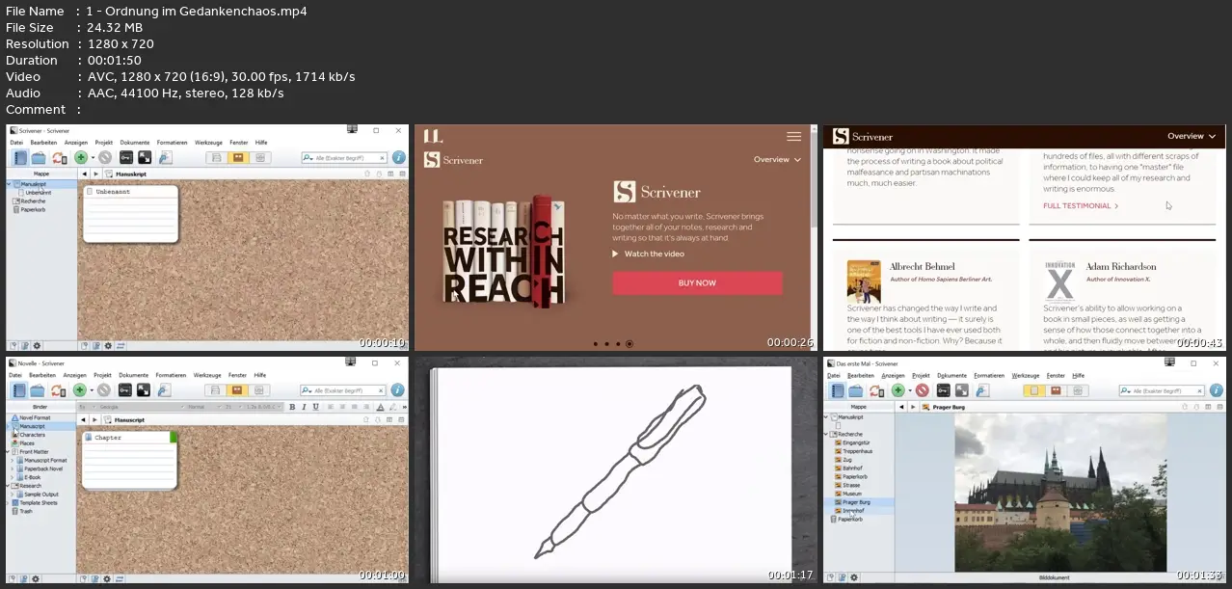This screenshot has height=589, width=1232.
Task: Switch to document view in Scrivener - Scrivener window
Action: [216, 157]
